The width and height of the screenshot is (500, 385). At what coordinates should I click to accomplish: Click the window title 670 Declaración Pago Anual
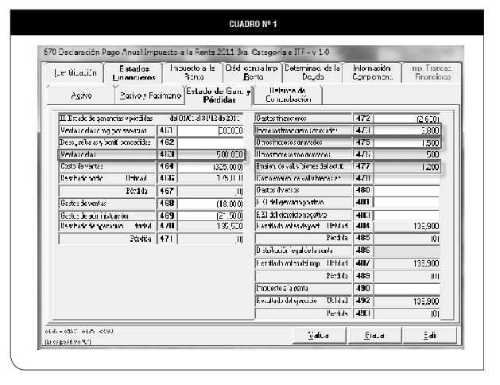[187, 52]
